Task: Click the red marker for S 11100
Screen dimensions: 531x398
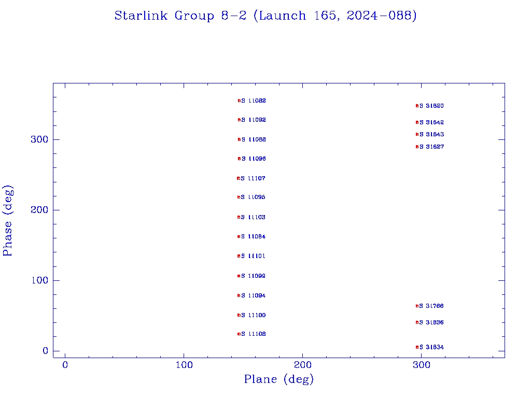Action: pos(239,315)
